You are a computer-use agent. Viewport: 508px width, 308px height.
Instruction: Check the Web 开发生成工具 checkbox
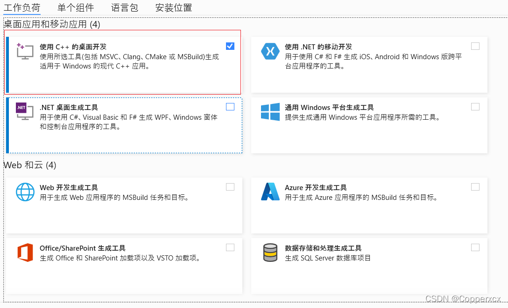click(x=230, y=187)
